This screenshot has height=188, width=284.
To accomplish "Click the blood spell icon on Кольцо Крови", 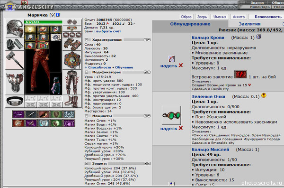I will point(240,75).
